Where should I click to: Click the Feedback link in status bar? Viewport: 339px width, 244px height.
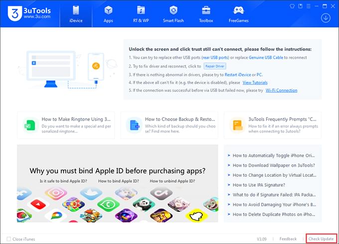[288, 239]
